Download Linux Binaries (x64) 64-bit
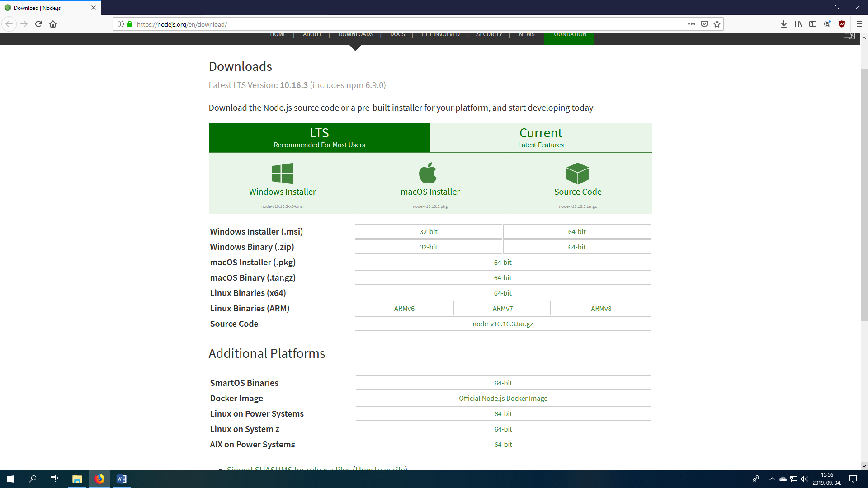This screenshot has width=868, height=488. click(503, 293)
